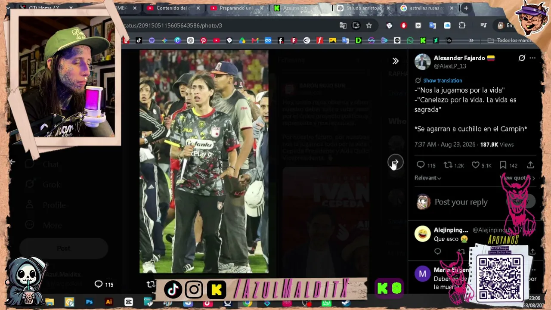551x310 pixels.
Task: Share the post via share icon
Action: click(x=530, y=165)
